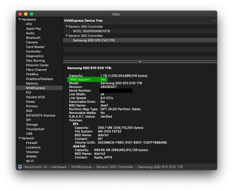Select Printers in sidebar
Image resolution: width=233 pixels, height=191 pixels.
32,106
